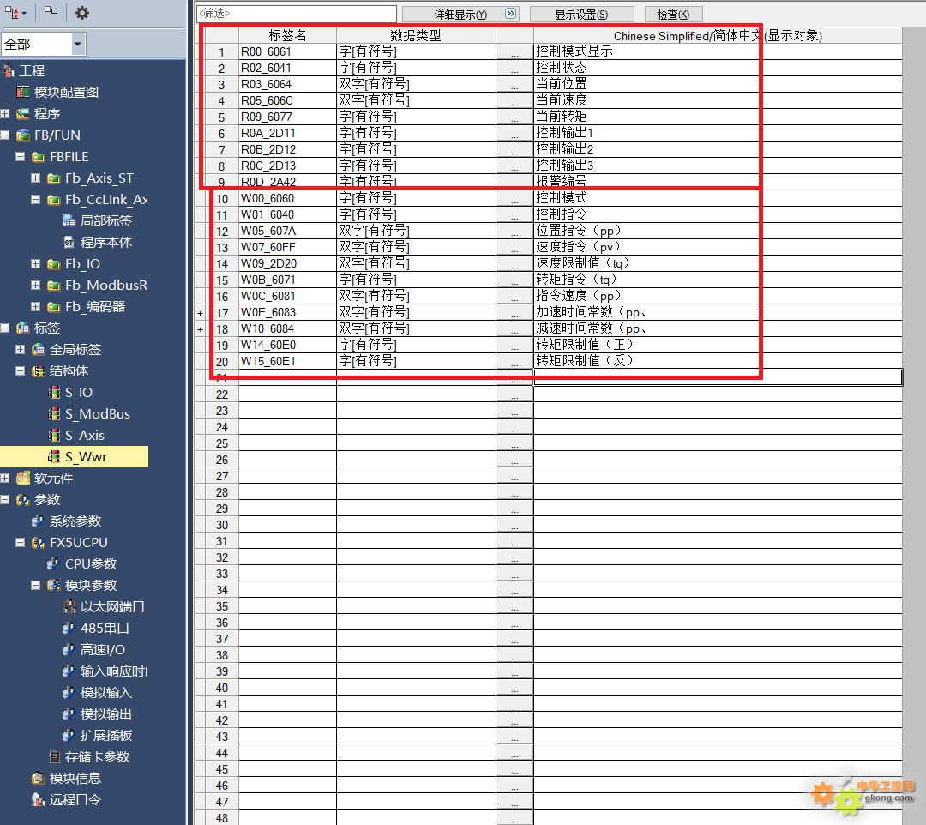
Task: Click the 模块信息 module information icon
Action: point(38,779)
